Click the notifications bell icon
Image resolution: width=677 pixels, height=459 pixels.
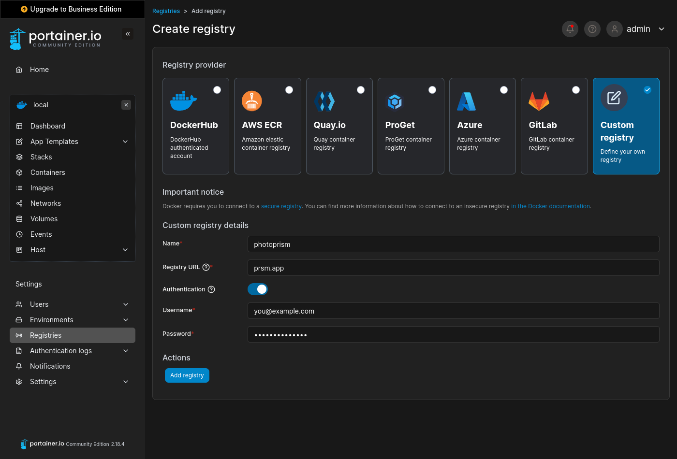coord(570,29)
